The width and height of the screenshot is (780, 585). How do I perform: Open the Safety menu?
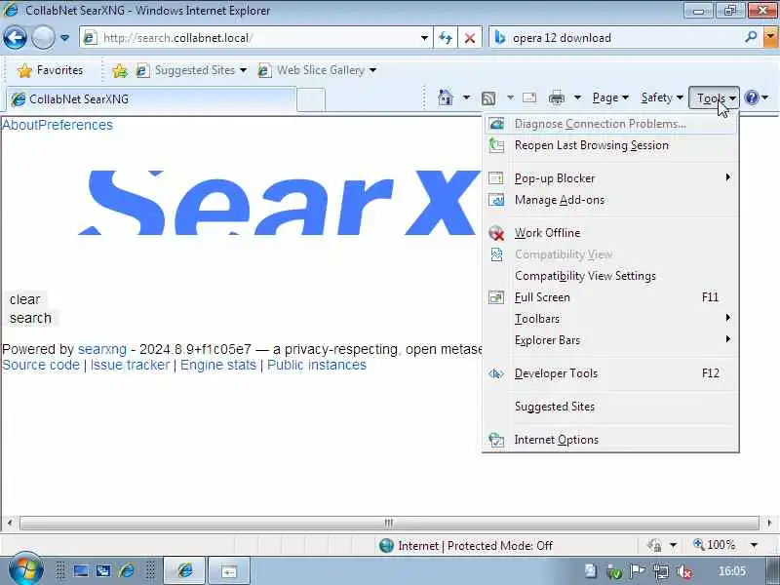pyautogui.click(x=662, y=97)
